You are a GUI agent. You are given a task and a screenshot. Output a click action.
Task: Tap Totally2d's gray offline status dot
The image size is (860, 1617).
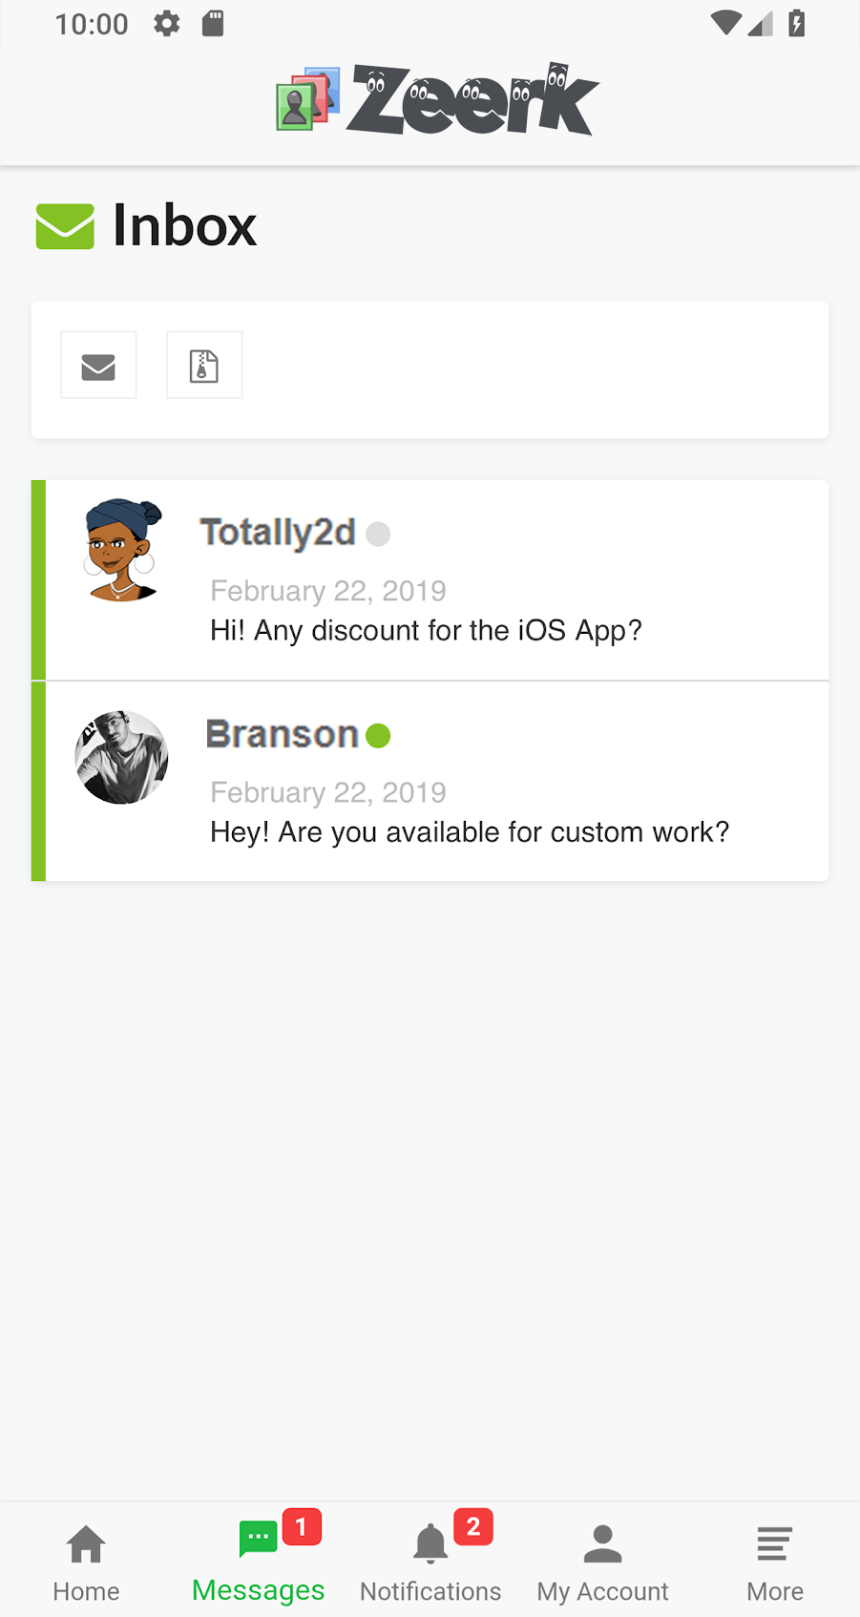(x=378, y=535)
